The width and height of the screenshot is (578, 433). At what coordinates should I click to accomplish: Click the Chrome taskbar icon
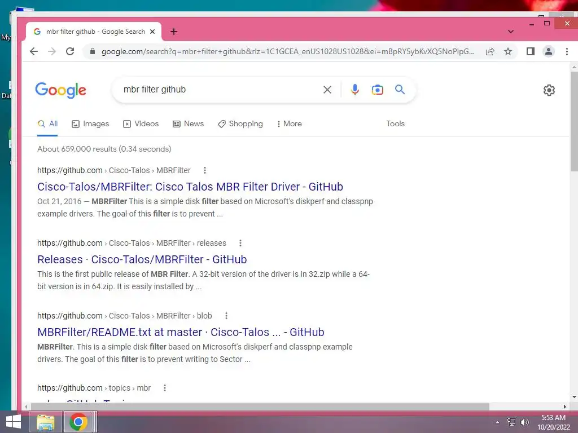tap(78, 422)
